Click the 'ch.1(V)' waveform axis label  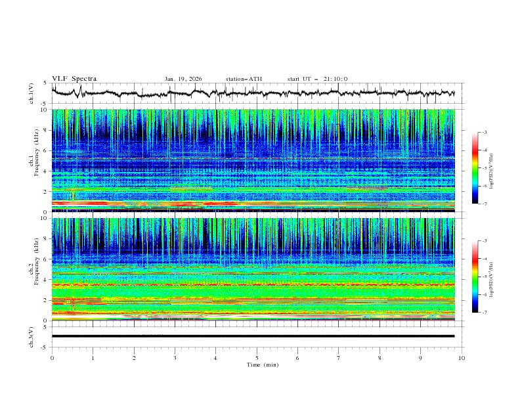pos(32,93)
